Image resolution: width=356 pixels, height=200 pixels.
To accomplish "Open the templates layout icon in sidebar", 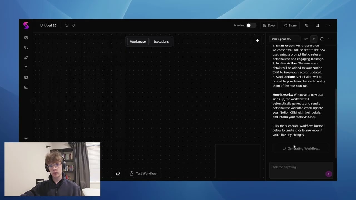I will (26, 77).
